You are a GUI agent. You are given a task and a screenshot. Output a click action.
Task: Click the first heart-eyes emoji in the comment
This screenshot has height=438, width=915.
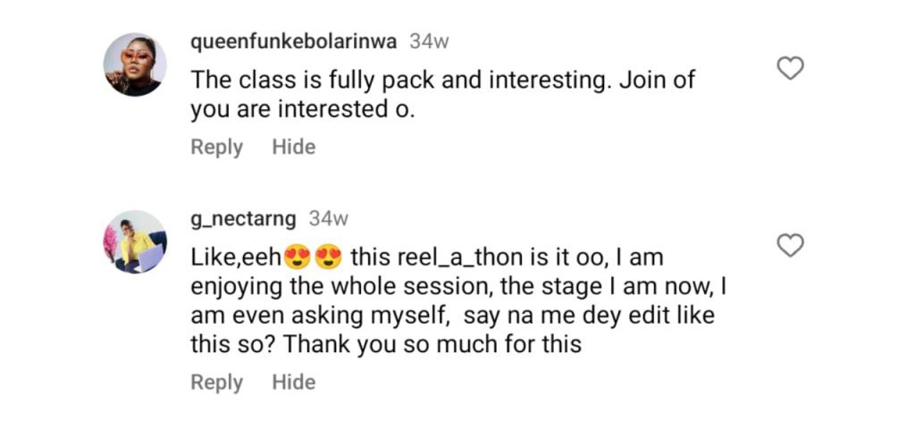[296, 259]
